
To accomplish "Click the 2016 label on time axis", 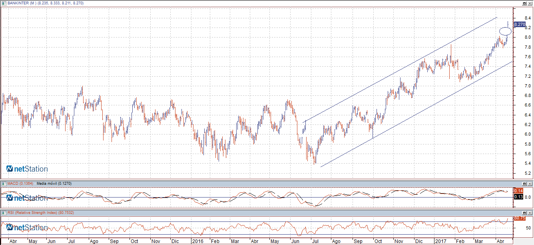I will pyautogui.click(x=197, y=241).
